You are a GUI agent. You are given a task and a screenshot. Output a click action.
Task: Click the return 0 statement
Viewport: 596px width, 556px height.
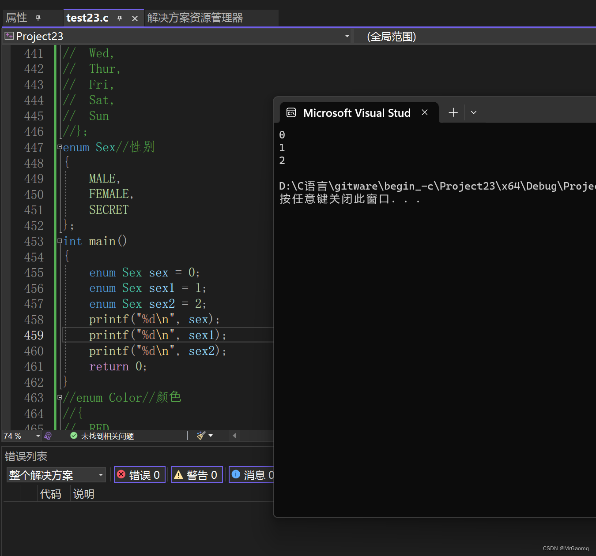[x=118, y=366]
